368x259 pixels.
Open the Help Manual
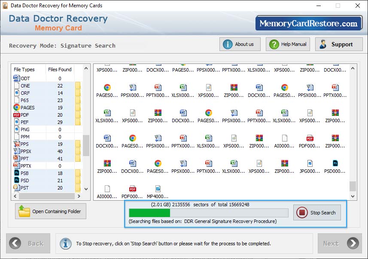[x=288, y=44]
